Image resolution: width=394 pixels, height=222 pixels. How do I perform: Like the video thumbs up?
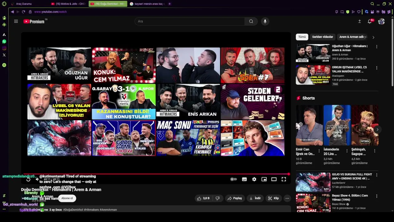(x=203, y=198)
